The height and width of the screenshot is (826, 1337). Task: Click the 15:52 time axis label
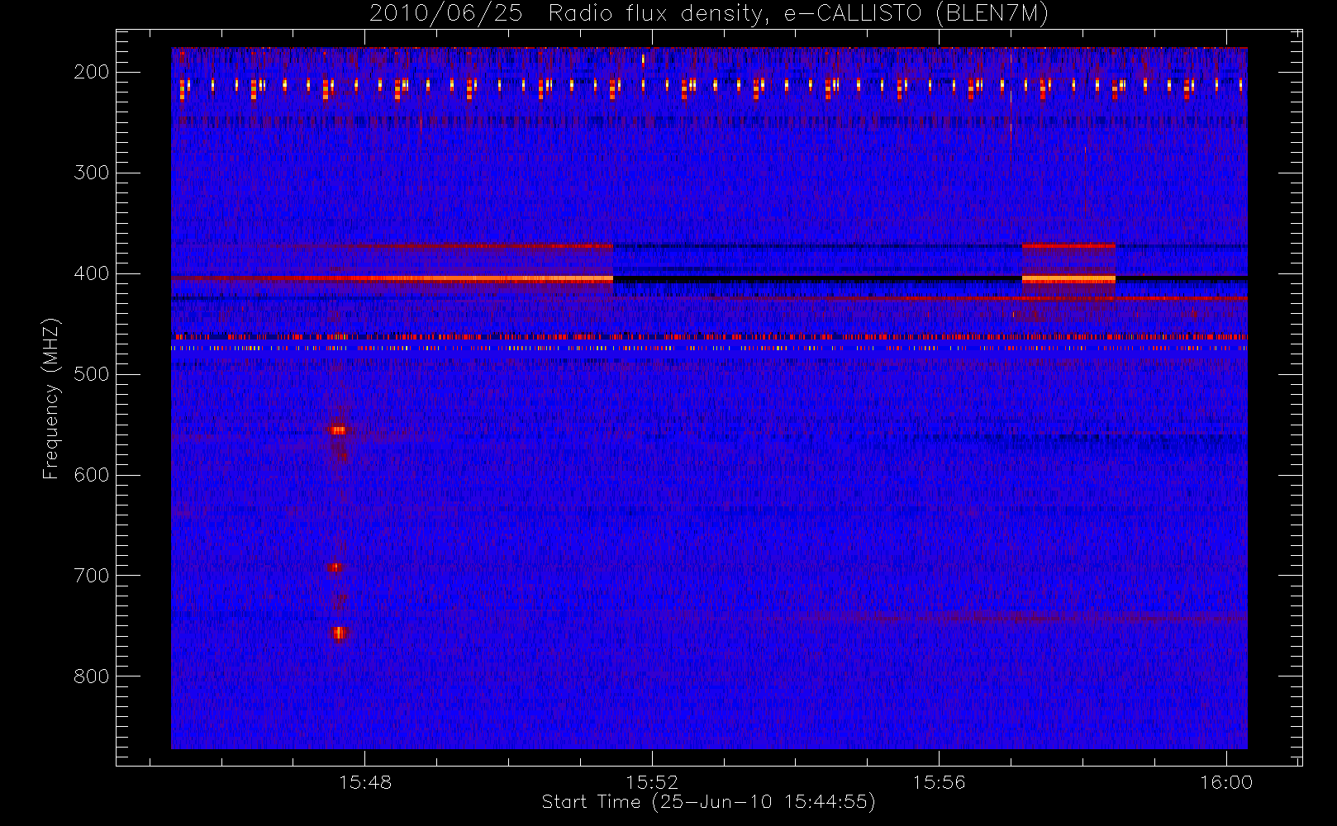click(652, 782)
